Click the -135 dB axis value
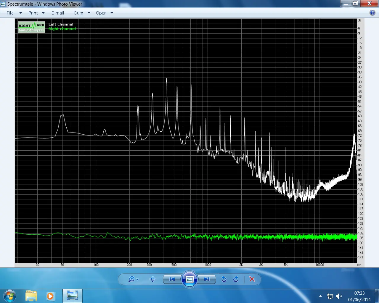The image size is (379, 303). [x=360, y=238]
